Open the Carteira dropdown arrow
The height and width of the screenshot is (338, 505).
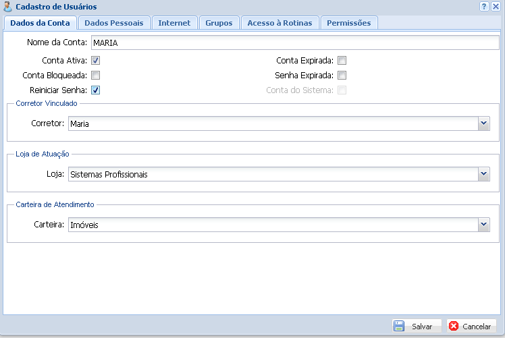[483, 225]
